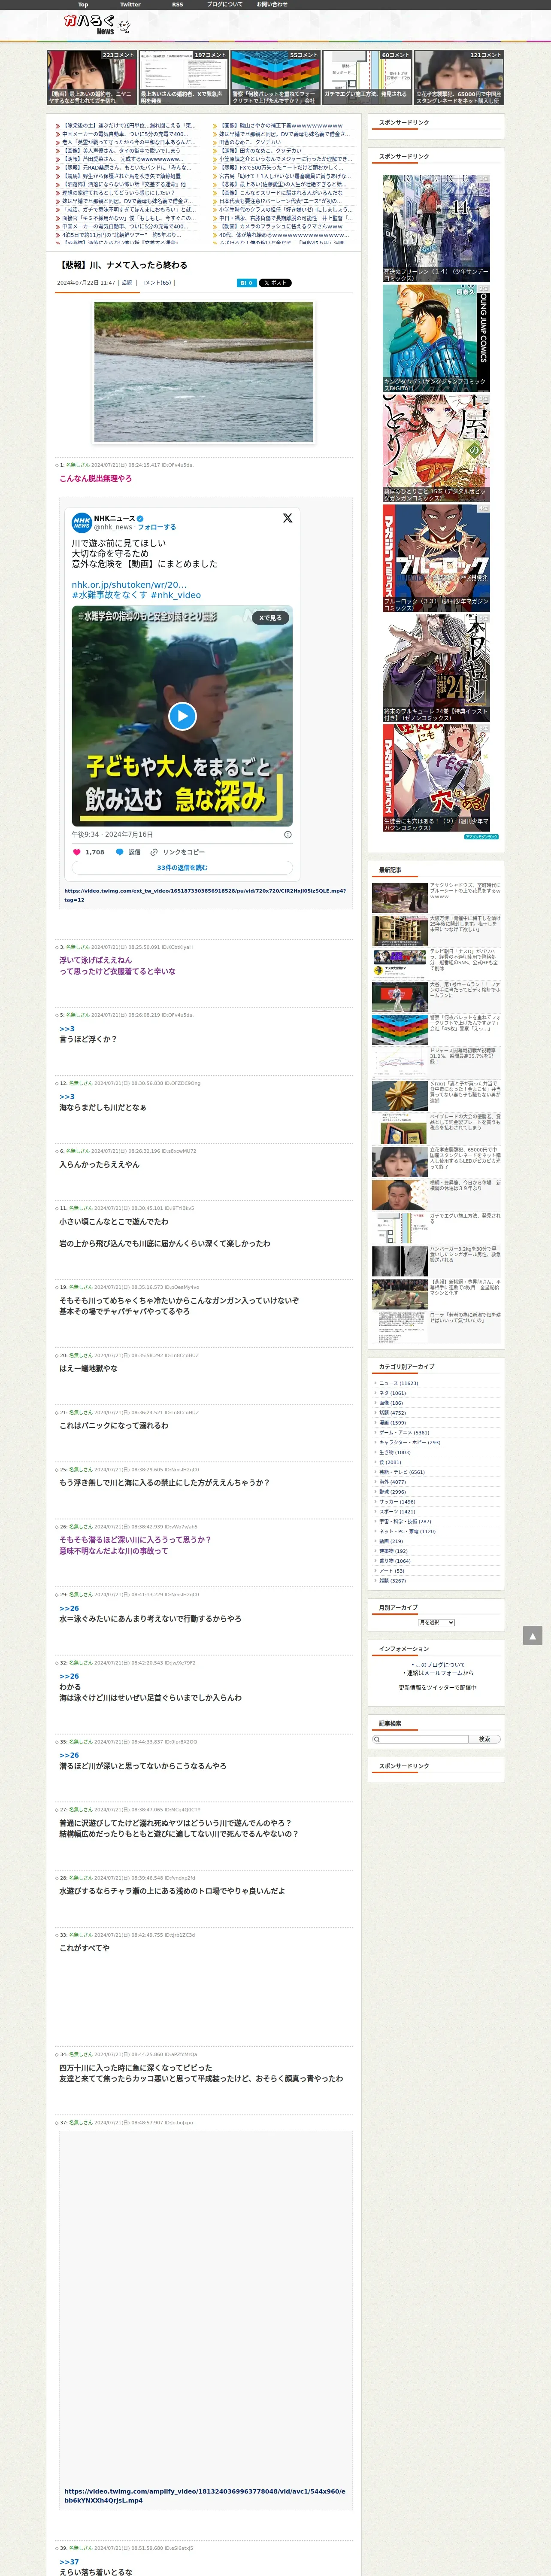Click the コメント(65) link under title
The height and width of the screenshot is (2576, 551).
157,283
